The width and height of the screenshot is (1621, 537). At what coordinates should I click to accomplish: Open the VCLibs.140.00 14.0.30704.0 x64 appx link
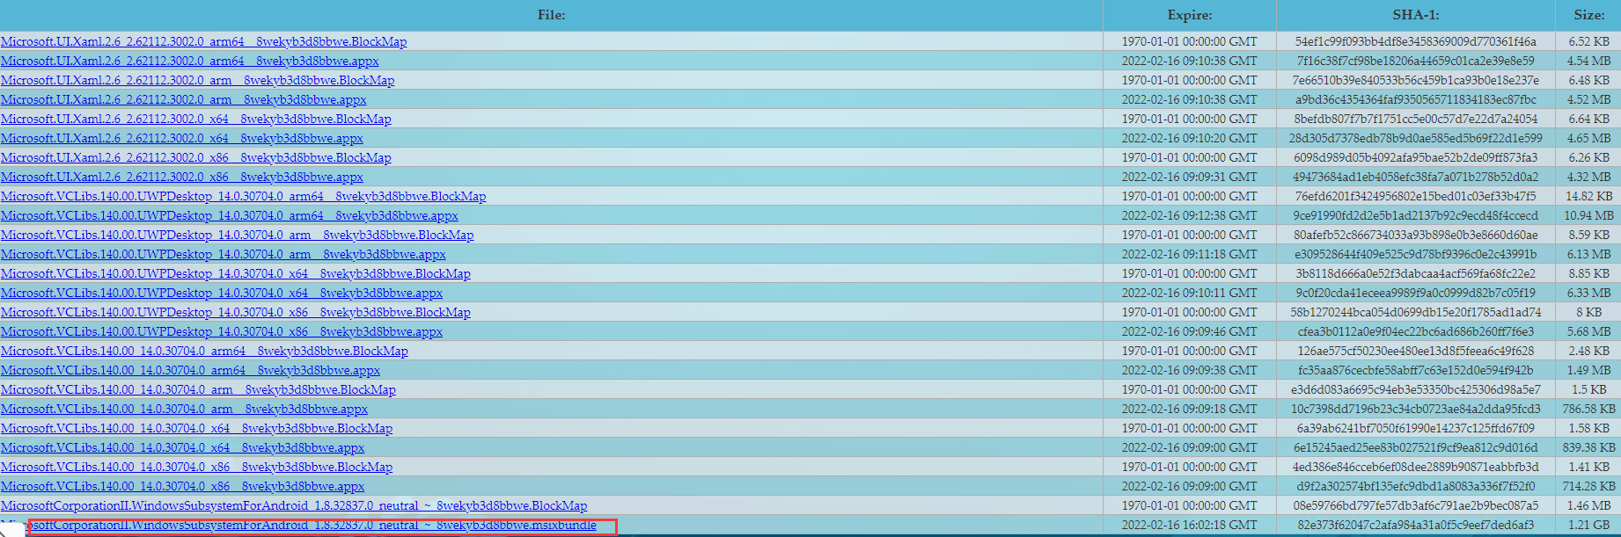point(182,447)
